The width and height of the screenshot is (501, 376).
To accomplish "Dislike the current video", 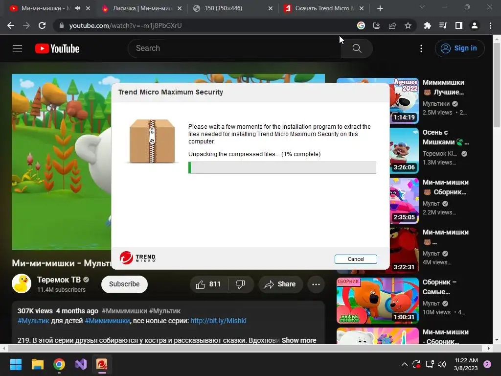I will (x=240, y=284).
